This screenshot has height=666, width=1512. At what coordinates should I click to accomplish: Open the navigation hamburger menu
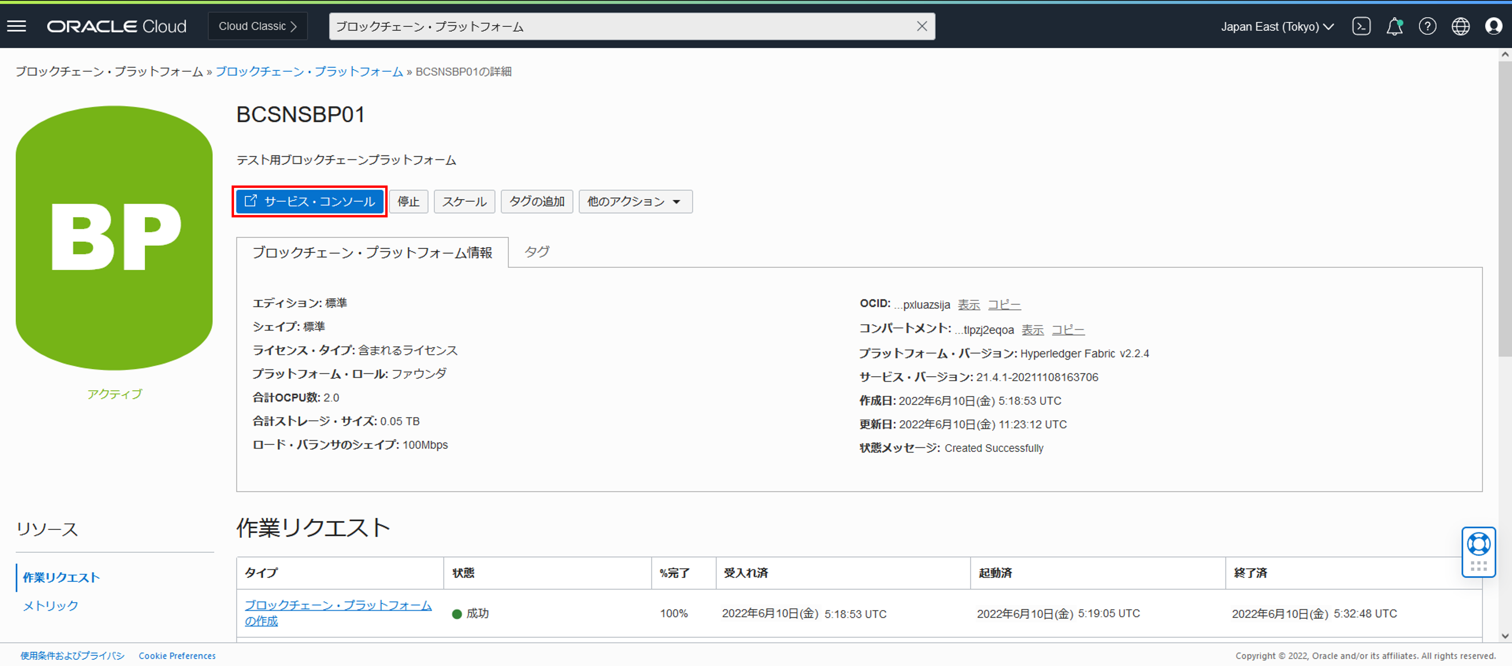(16, 26)
